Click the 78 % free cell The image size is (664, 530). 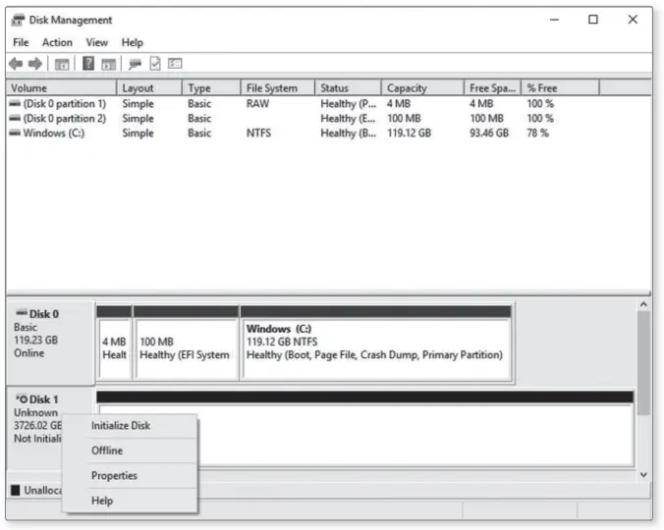(x=537, y=133)
